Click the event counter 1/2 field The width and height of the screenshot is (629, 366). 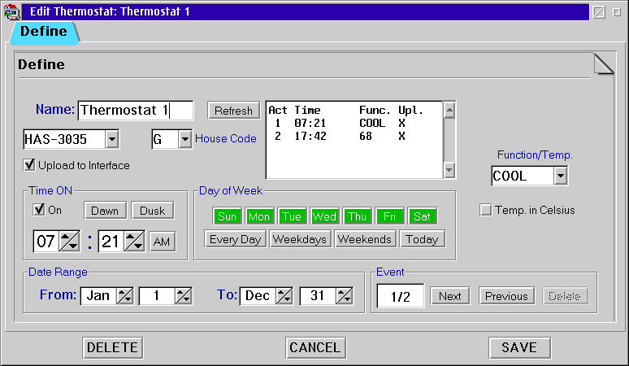pyautogui.click(x=401, y=296)
